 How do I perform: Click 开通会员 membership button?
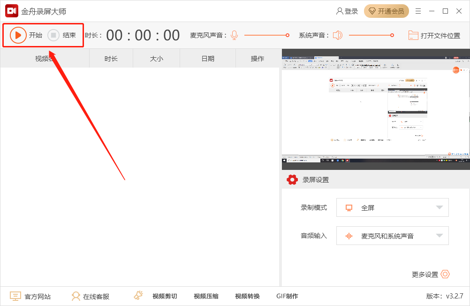387,11
